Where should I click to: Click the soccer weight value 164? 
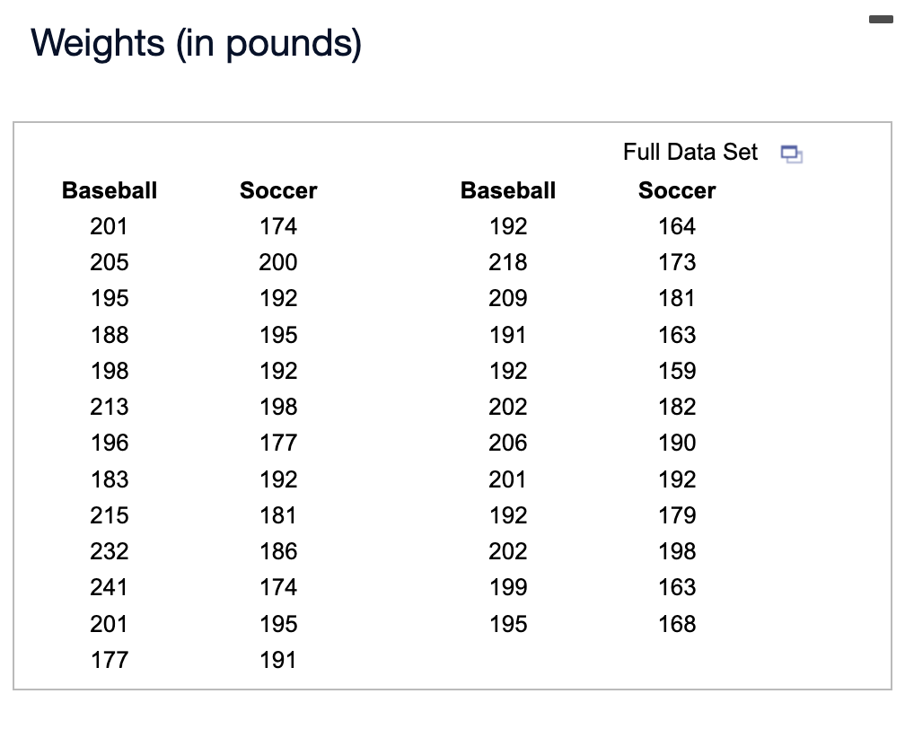[677, 226]
